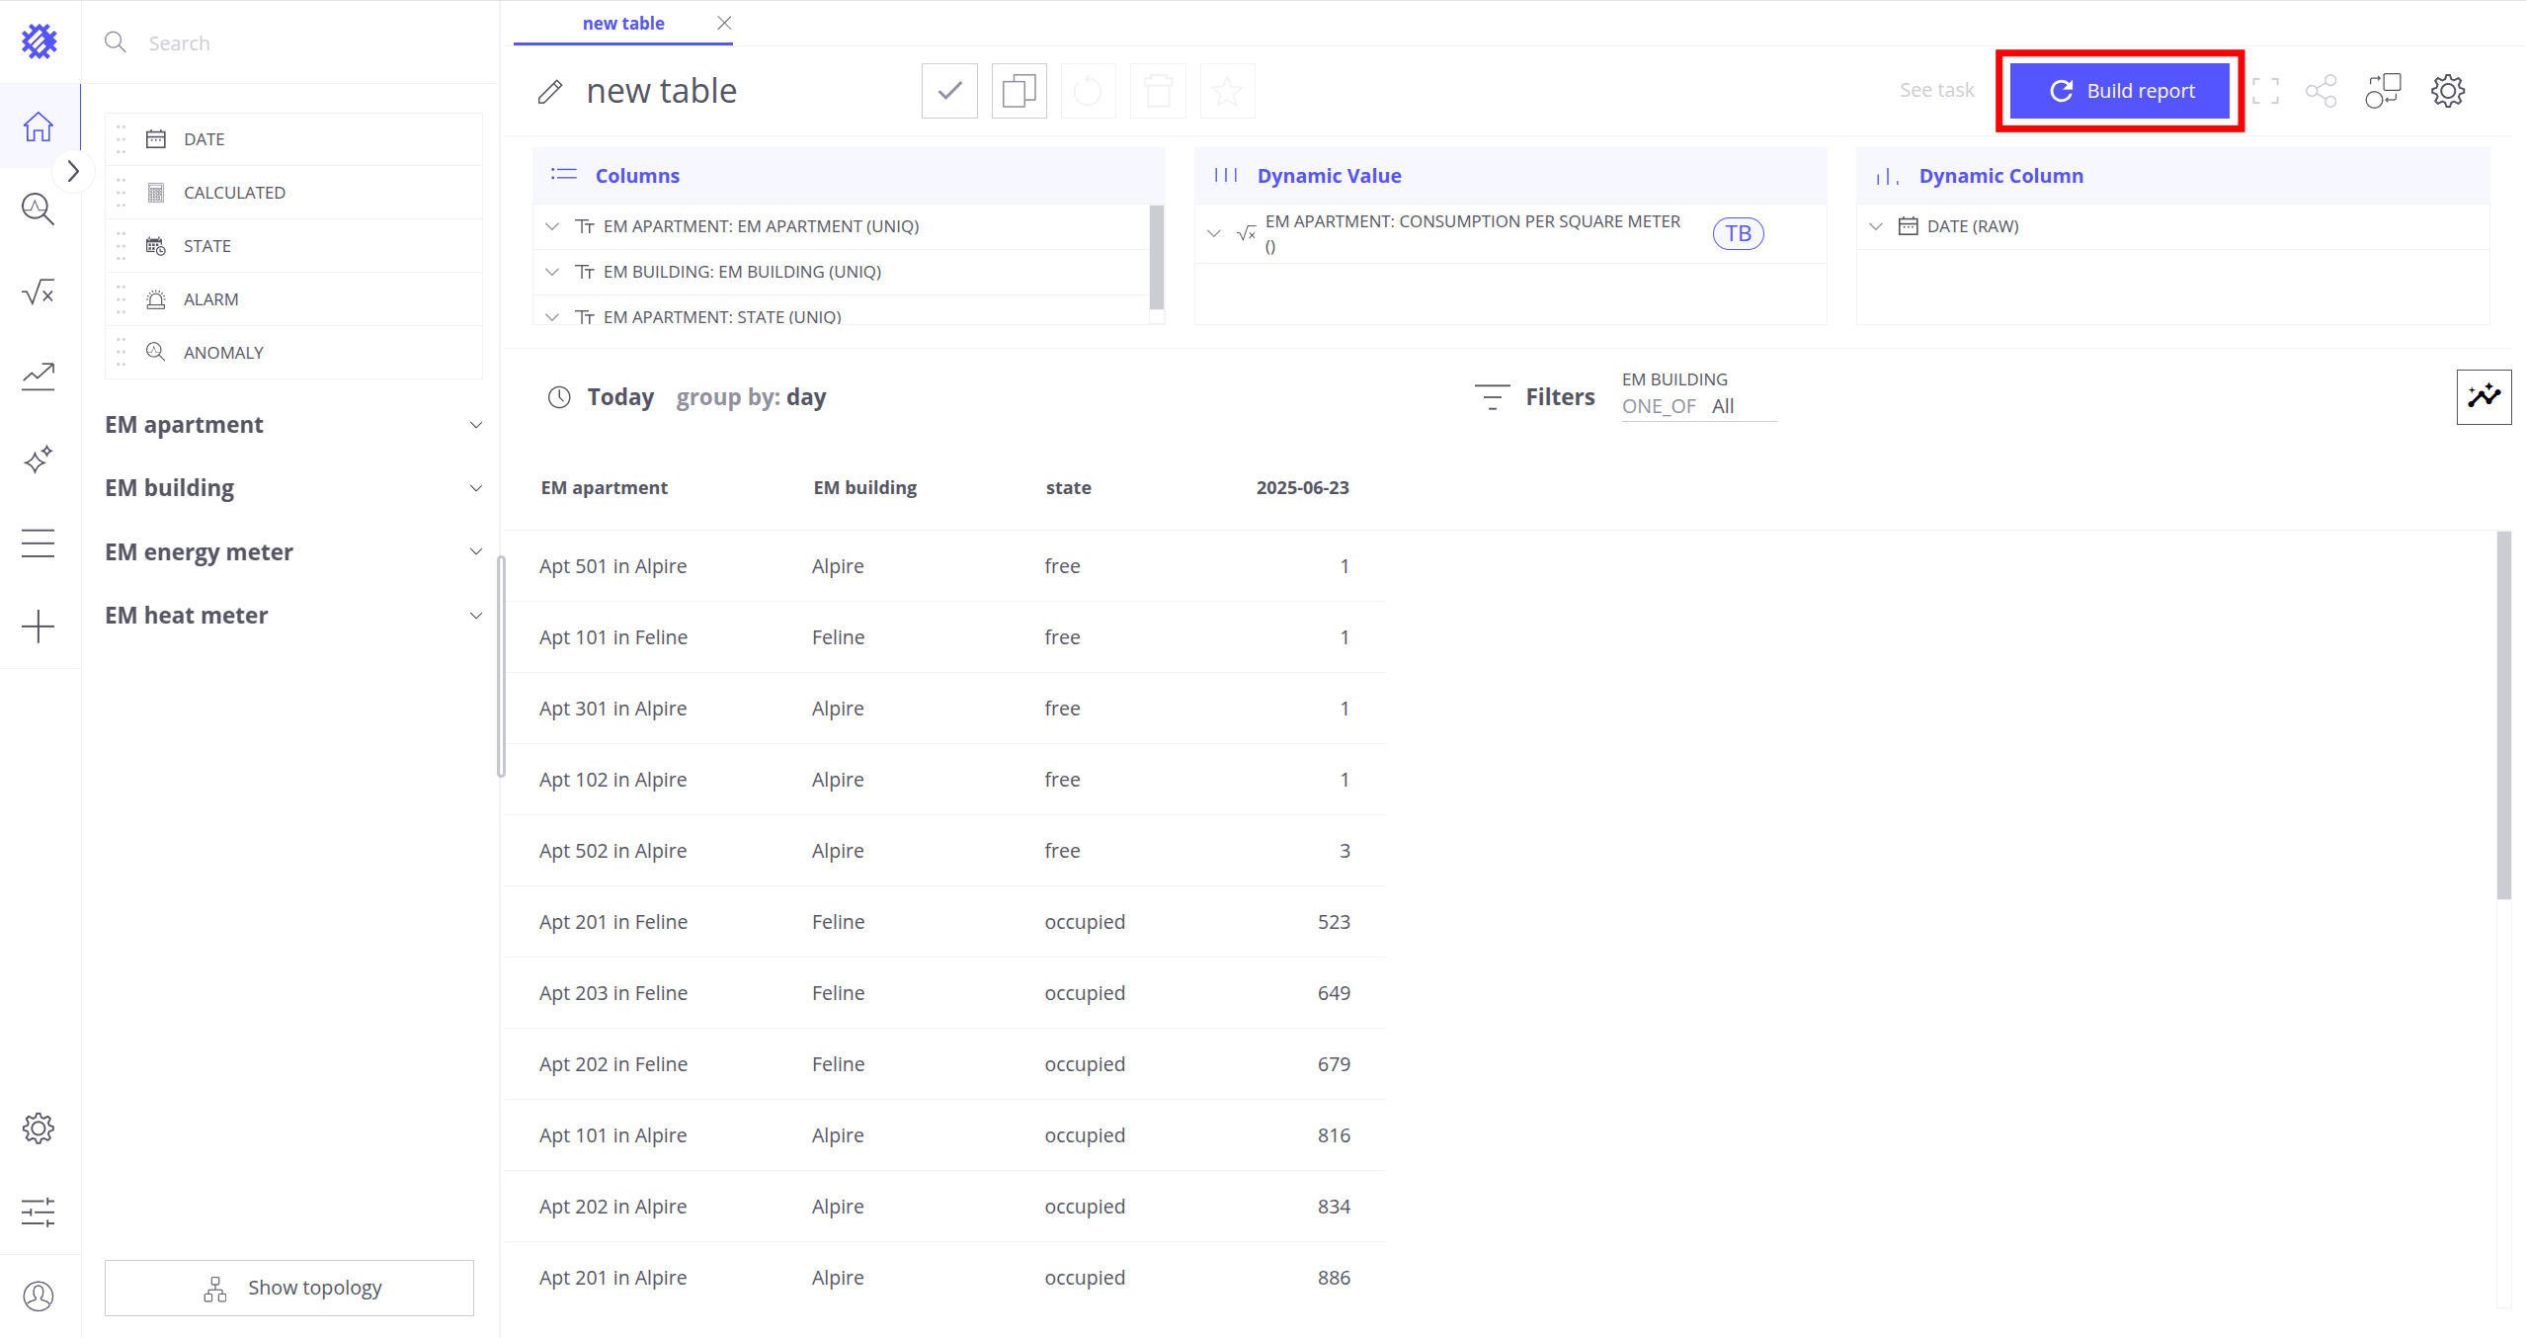
Task: Click the pencil edit title icon
Action: coord(550,92)
